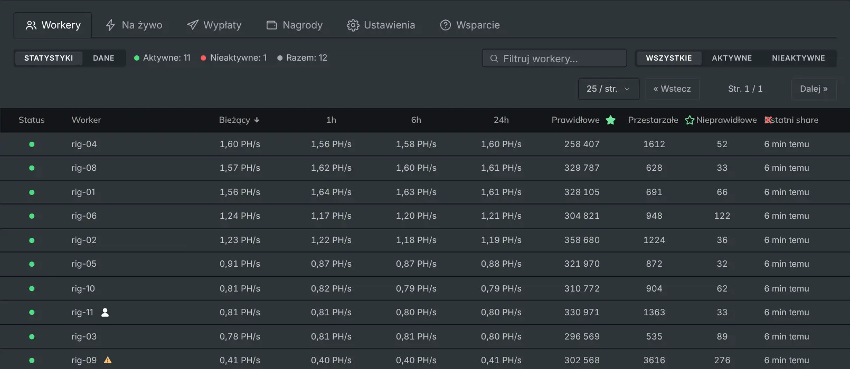
Task: Click the 258 407 valid shares value
Action: pos(582,144)
